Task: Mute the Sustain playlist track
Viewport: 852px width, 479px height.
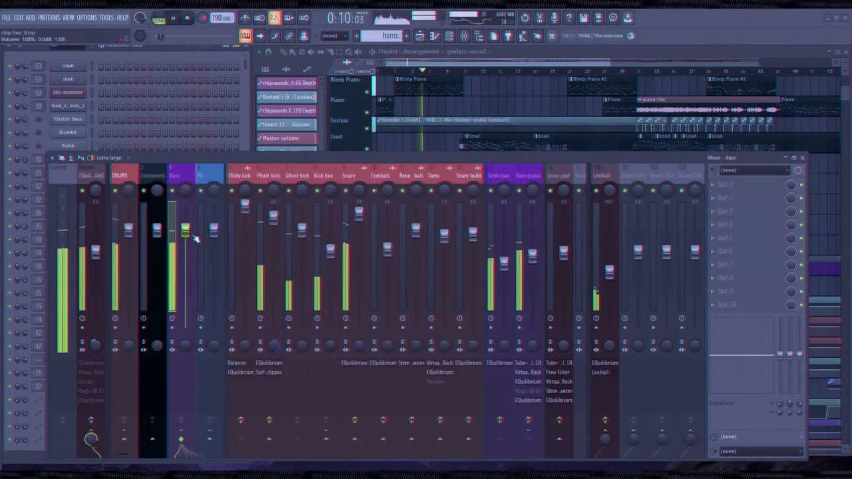Action: [367, 128]
